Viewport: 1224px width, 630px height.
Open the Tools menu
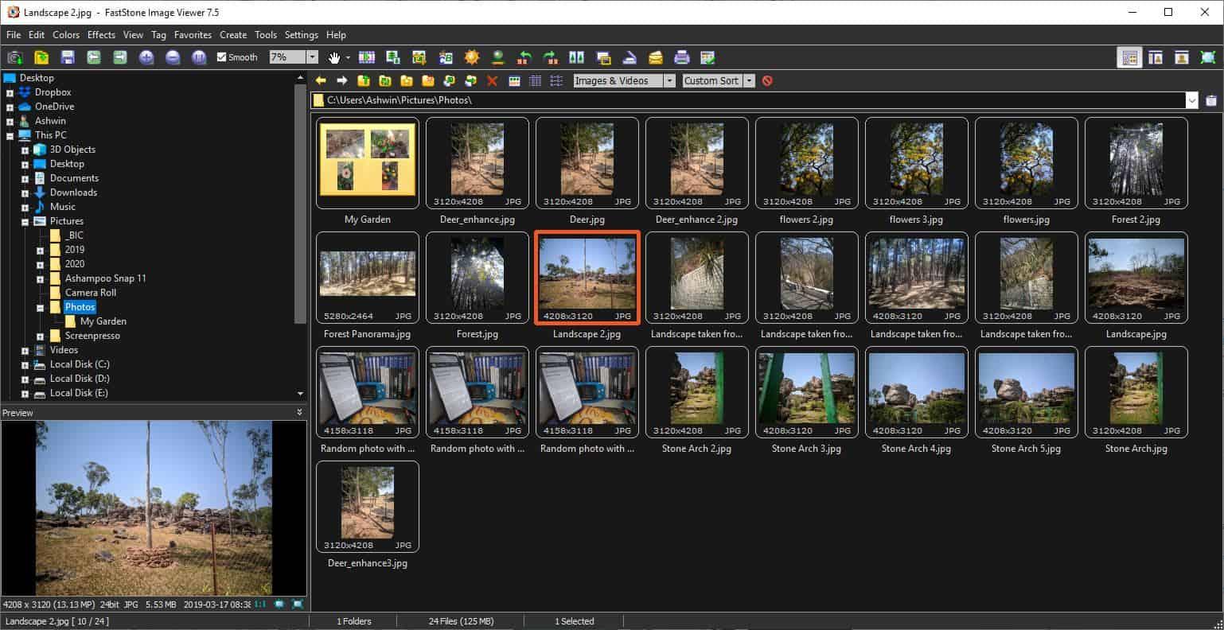[x=266, y=34]
